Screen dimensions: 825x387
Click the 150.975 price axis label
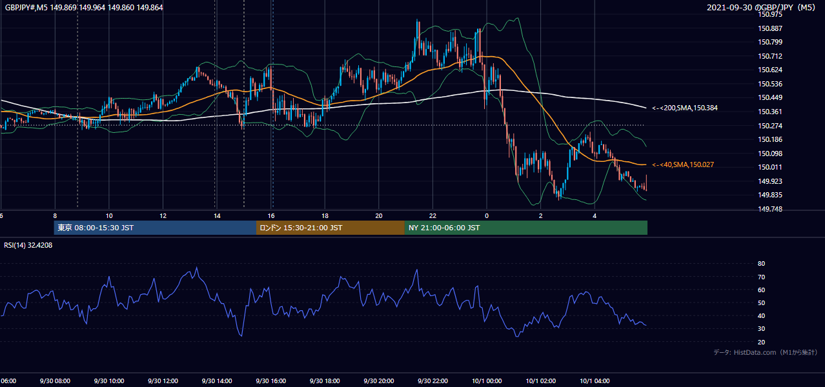pyautogui.click(x=771, y=14)
